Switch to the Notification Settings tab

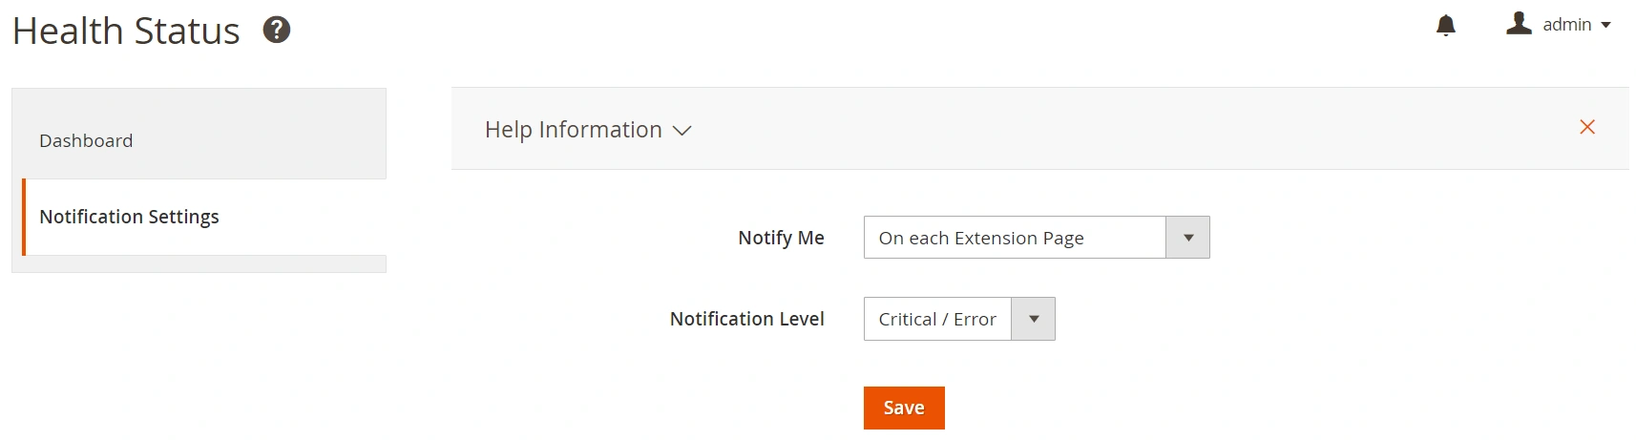(x=129, y=217)
